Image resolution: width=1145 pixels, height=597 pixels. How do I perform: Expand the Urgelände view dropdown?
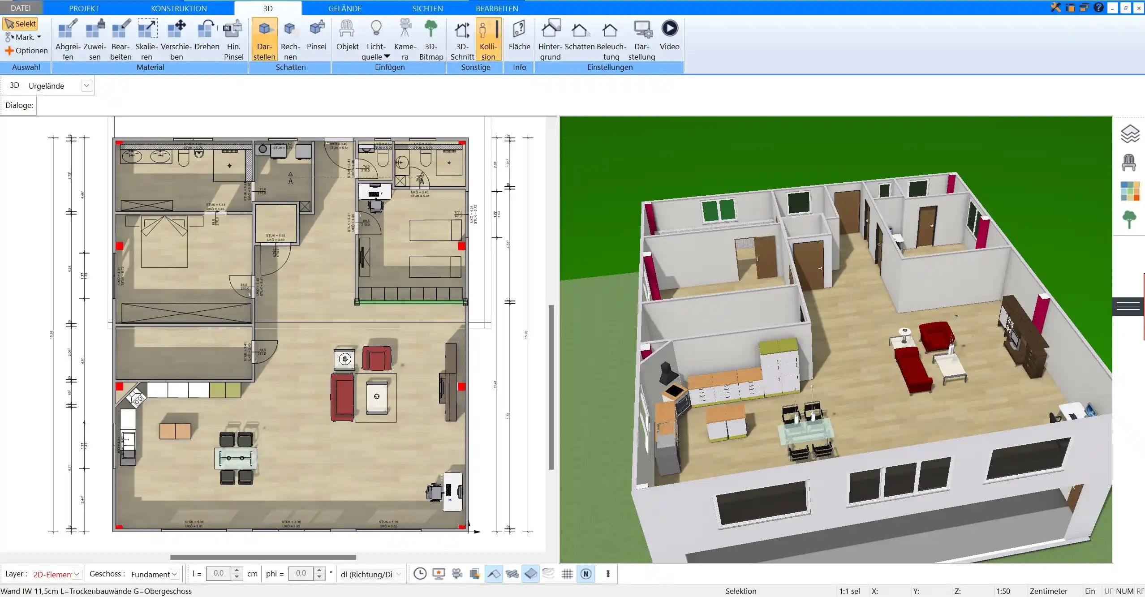click(86, 86)
